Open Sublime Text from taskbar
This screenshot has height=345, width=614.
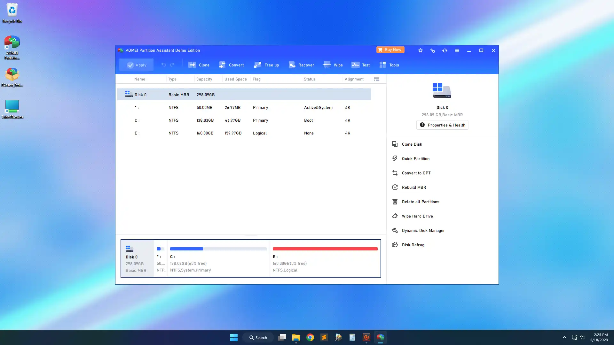tap(324, 337)
